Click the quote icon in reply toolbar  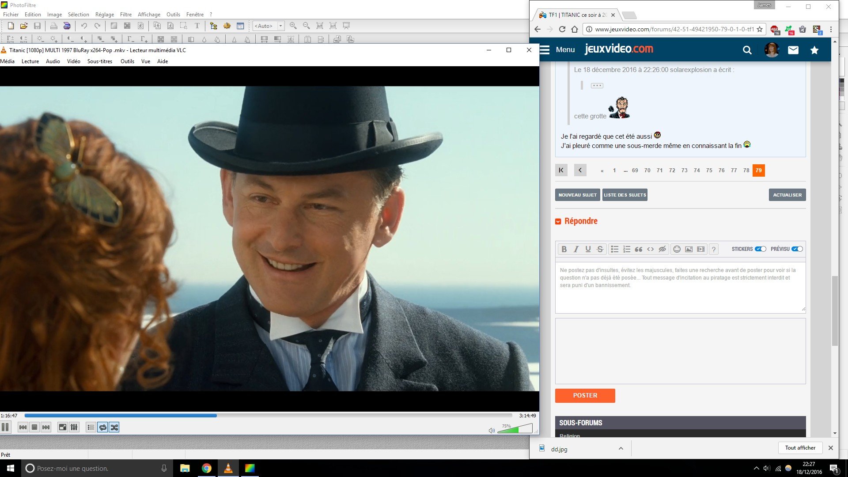click(639, 249)
